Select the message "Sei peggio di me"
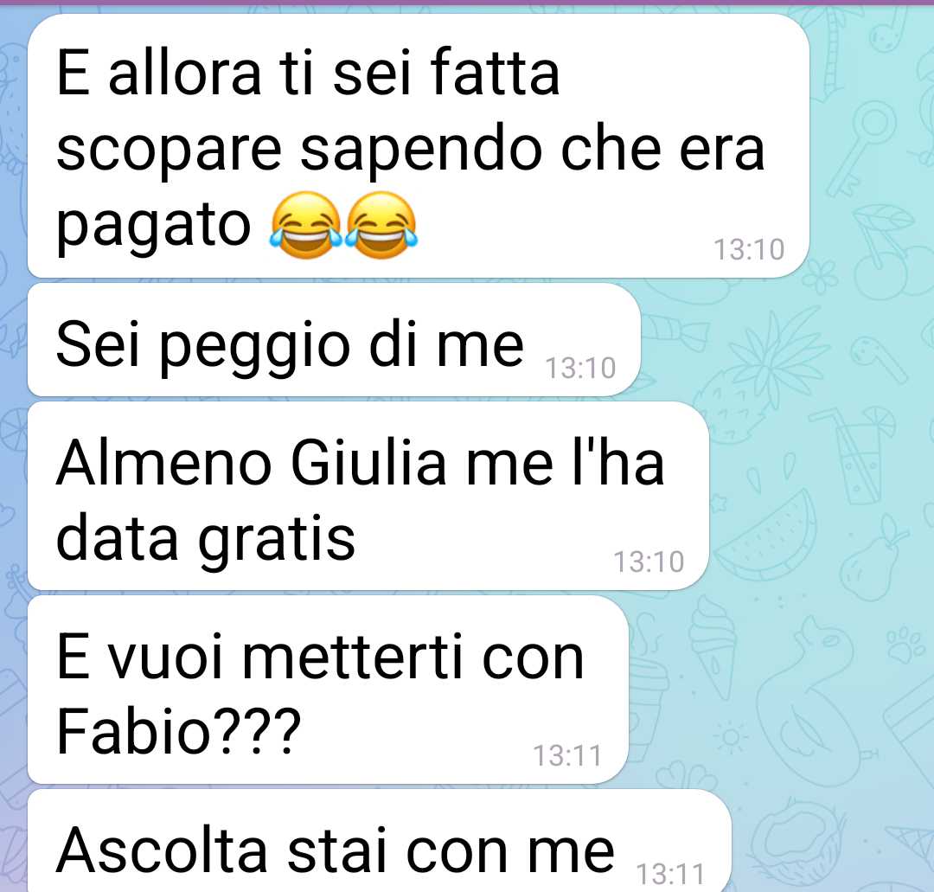 tap(334, 340)
